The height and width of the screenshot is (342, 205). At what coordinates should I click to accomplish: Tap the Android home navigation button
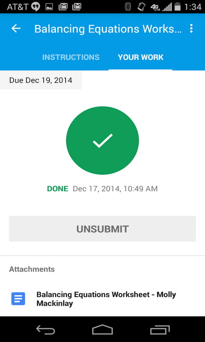[x=102, y=329]
